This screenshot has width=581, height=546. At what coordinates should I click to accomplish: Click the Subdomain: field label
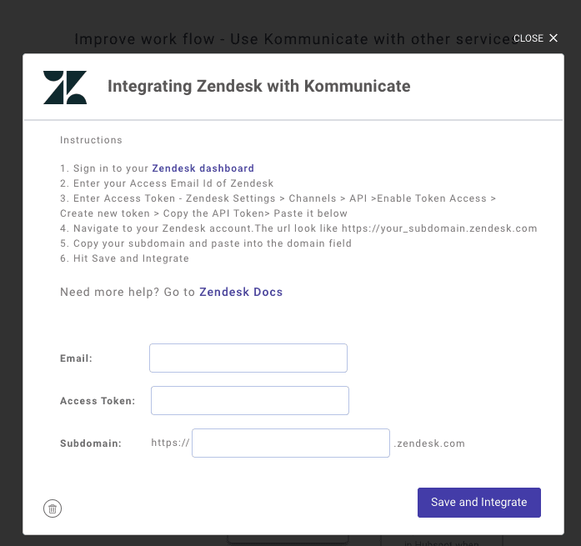tap(91, 443)
